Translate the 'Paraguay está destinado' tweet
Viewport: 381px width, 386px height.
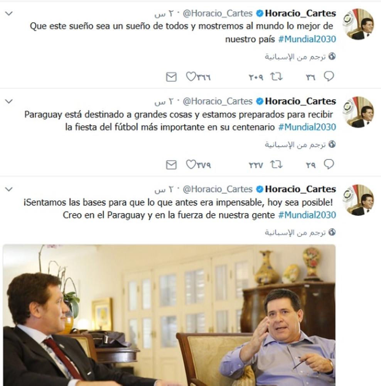pyautogui.click(x=295, y=145)
